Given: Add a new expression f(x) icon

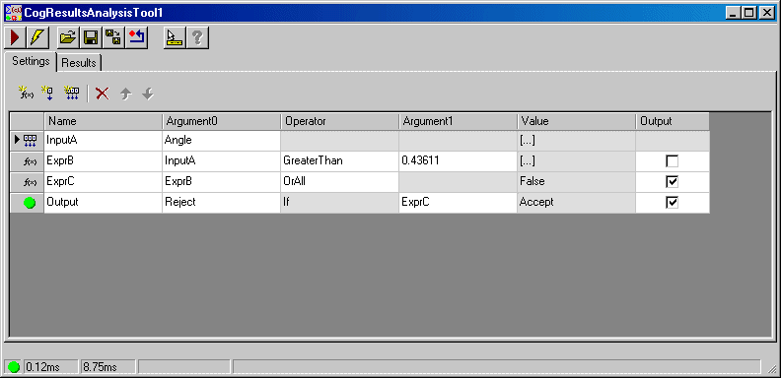Looking at the screenshot, I should point(26,93).
